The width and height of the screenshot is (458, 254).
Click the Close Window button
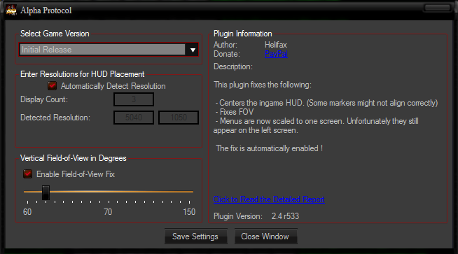coord(265,237)
